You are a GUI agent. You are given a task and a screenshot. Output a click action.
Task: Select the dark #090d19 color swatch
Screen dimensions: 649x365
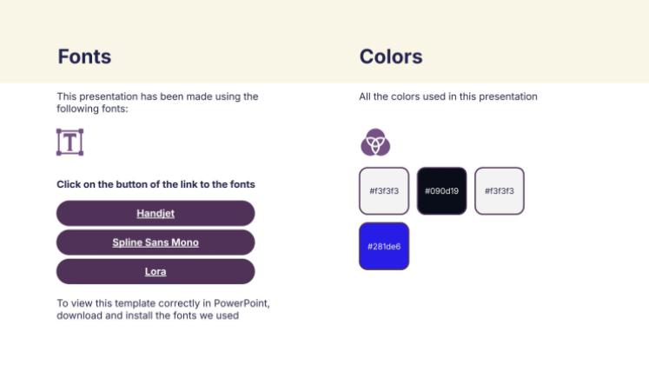coord(441,190)
